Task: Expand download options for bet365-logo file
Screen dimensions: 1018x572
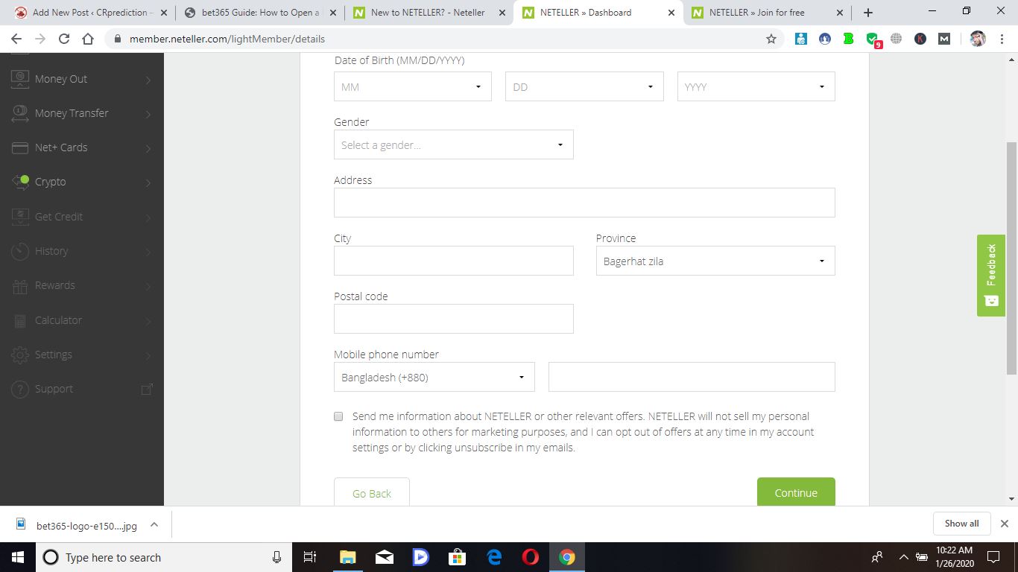Action: coord(154,524)
